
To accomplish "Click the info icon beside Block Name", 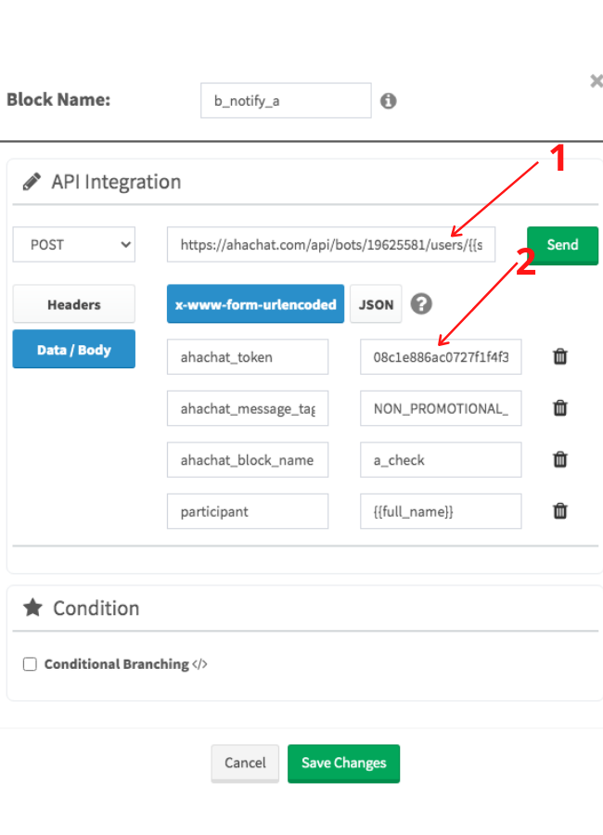I will [389, 100].
